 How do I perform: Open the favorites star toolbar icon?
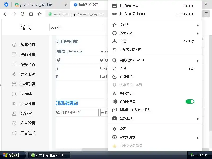[39, 14]
